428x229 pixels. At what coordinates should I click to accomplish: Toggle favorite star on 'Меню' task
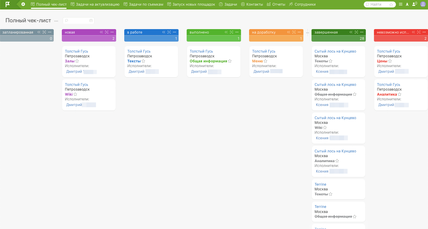(x=265, y=61)
